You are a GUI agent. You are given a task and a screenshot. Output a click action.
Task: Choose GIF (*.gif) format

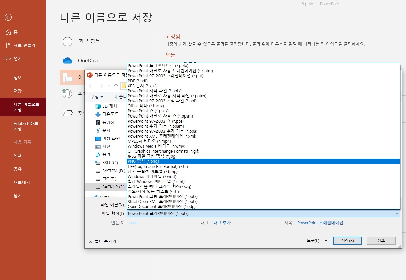tap(263, 151)
